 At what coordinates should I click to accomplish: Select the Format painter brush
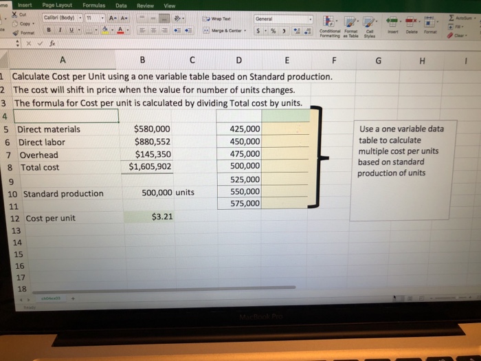pos(16,33)
